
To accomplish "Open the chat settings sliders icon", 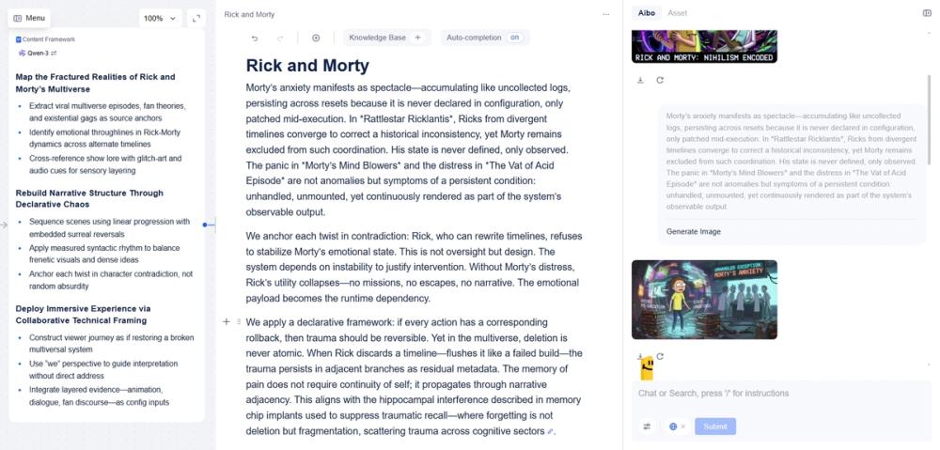I will pos(647,427).
